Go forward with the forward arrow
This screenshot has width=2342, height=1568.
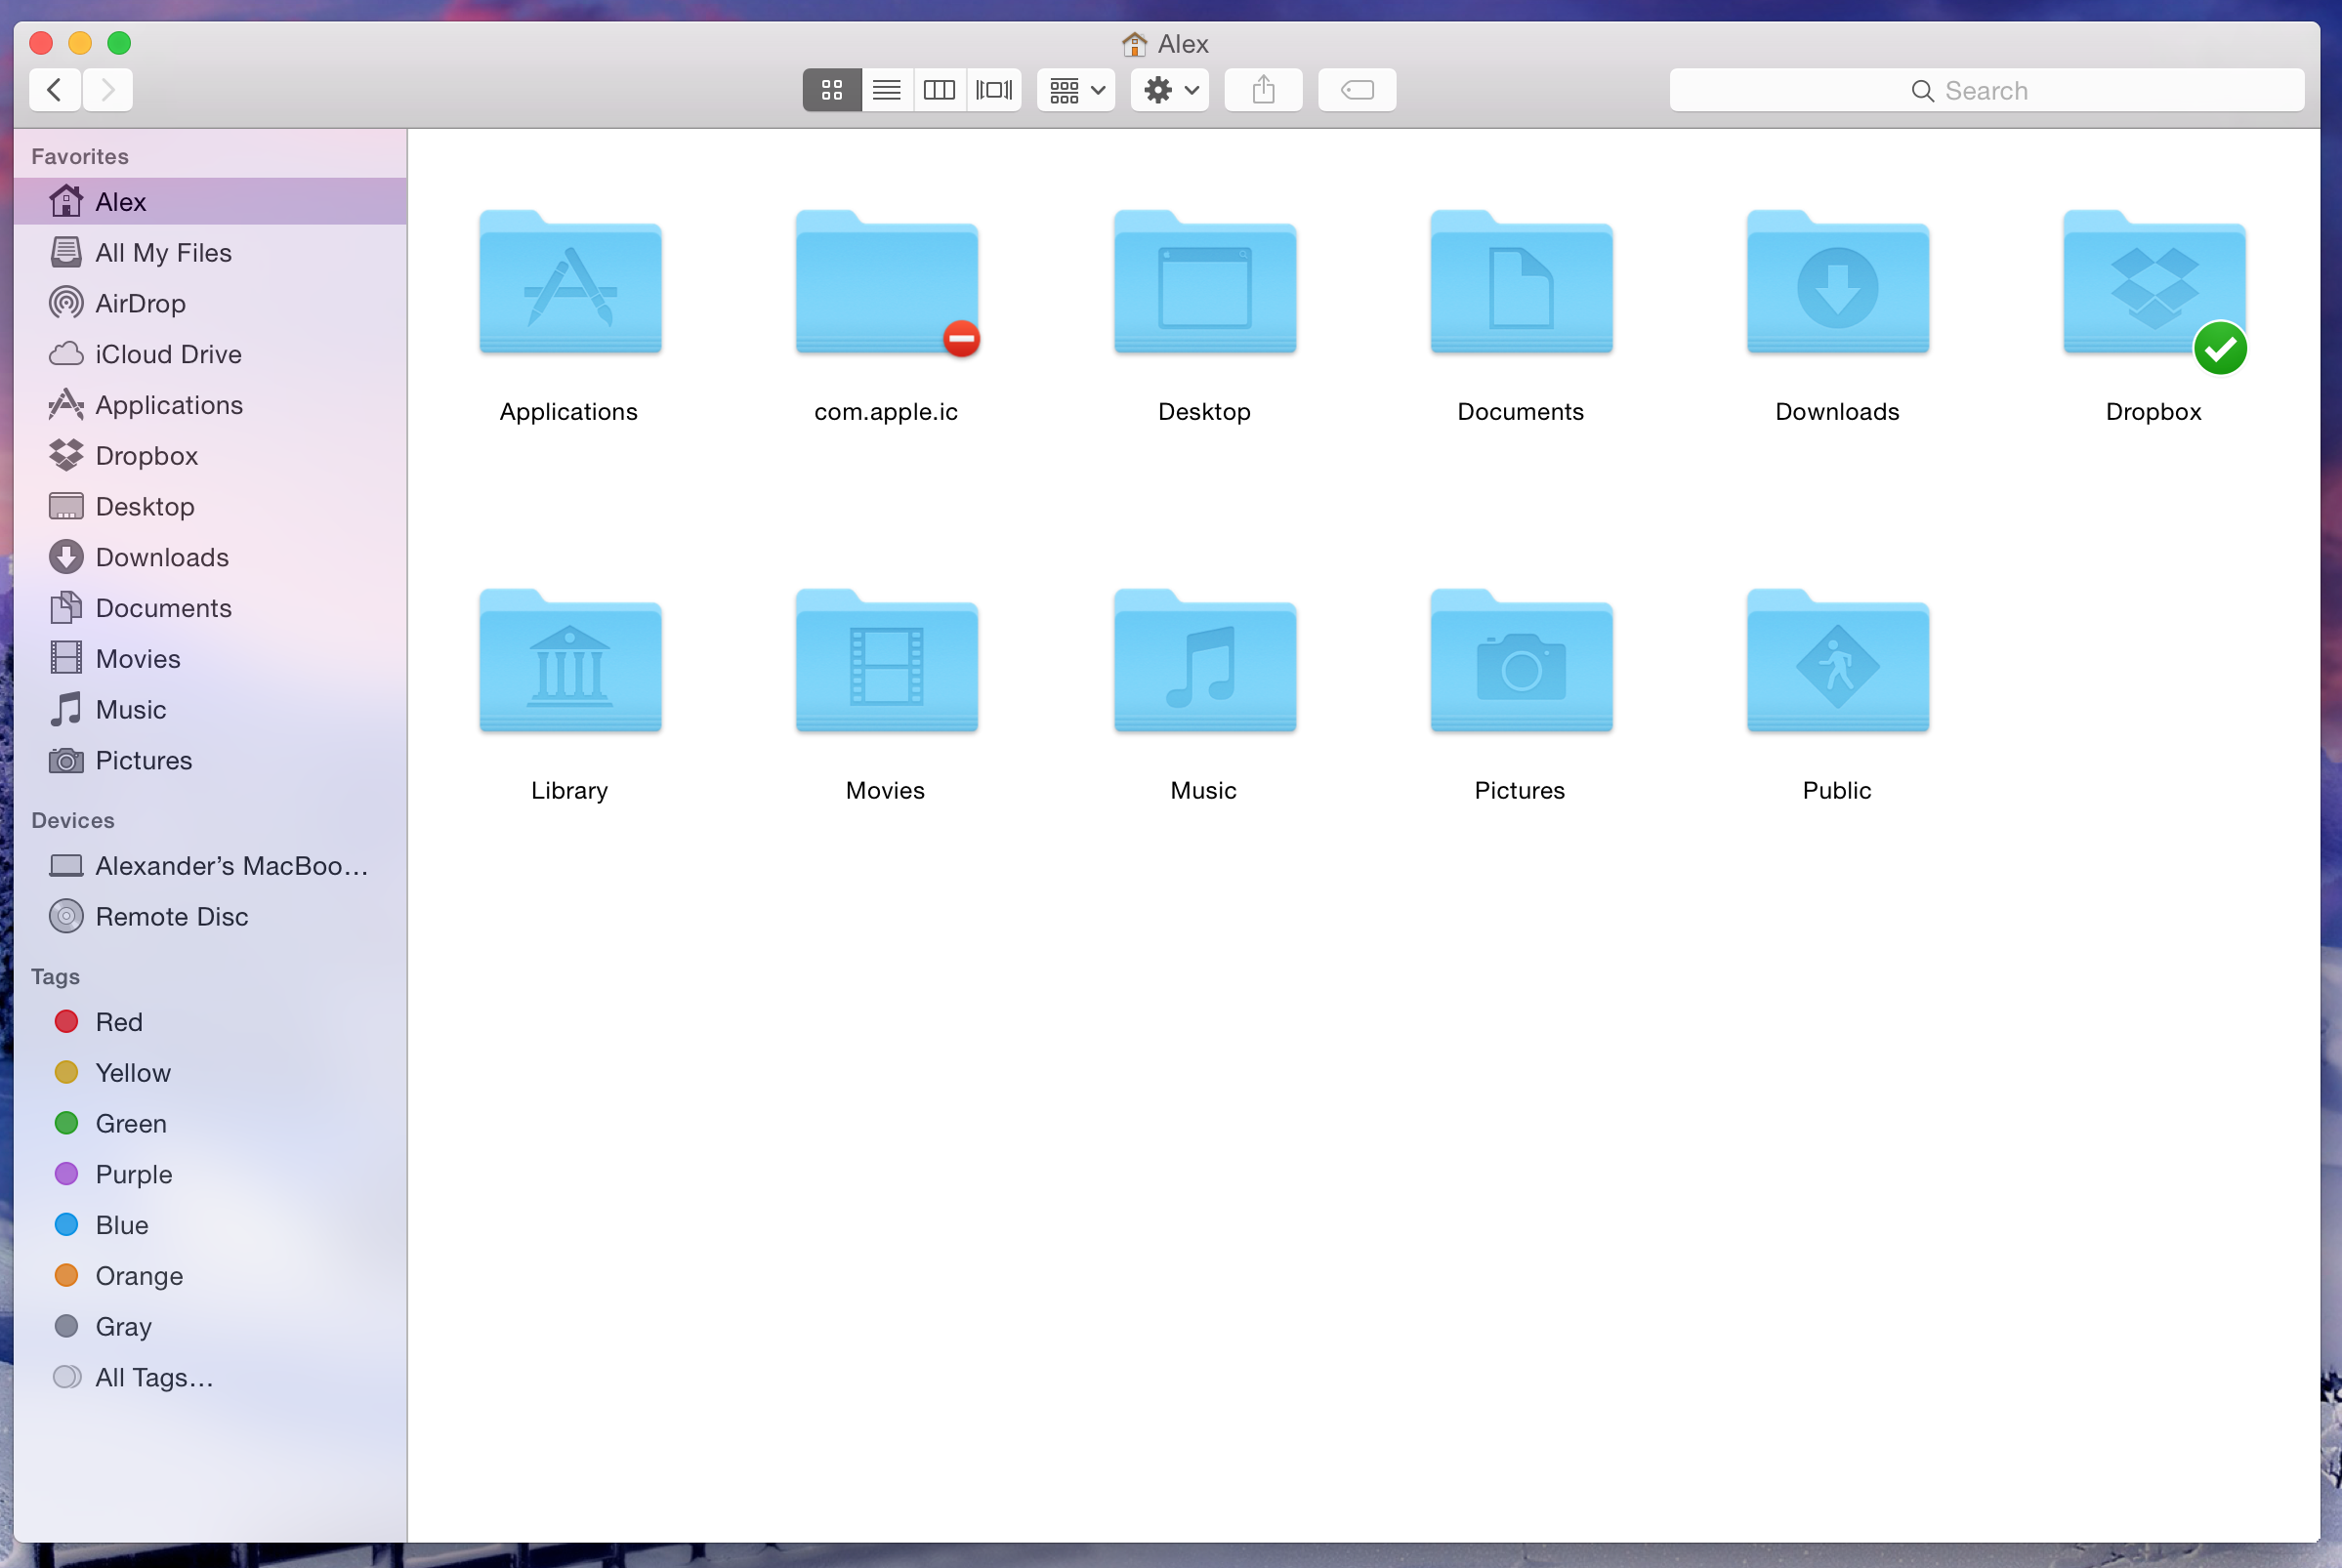pyautogui.click(x=108, y=90)
